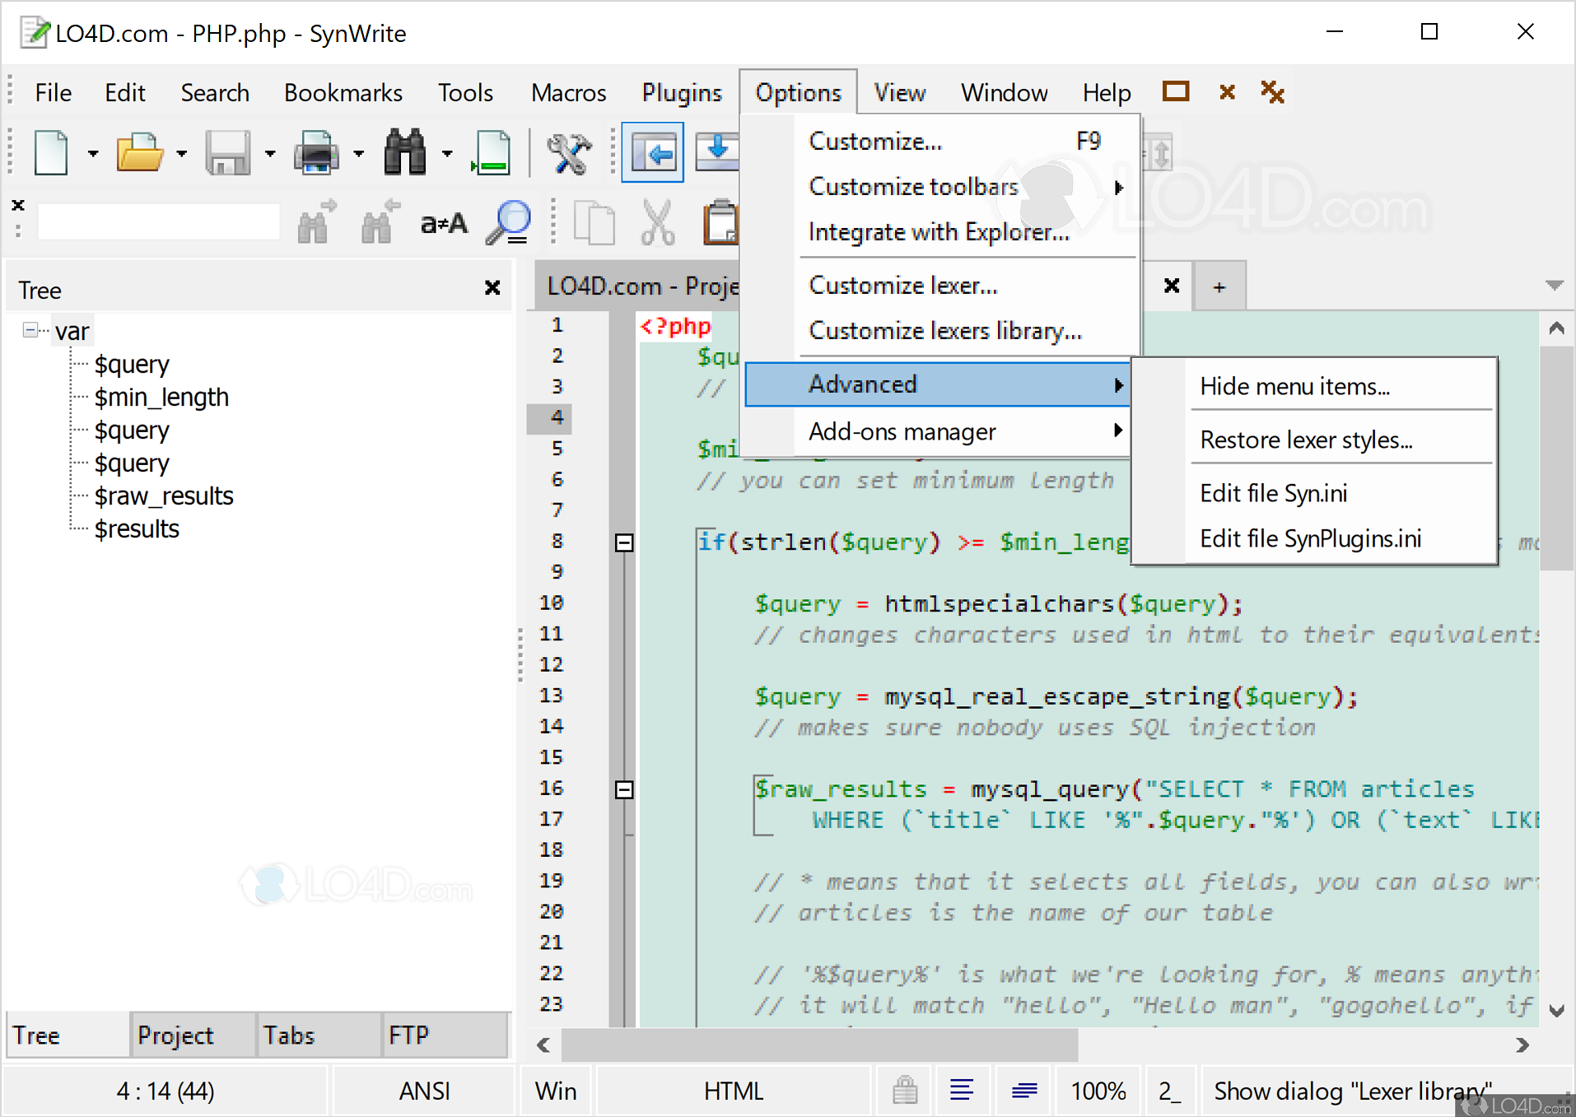The height and width of the screenshot is (1117, 1576).
Task: Toggle read-only mode via the lock icon
Action: coord(903,1090)
